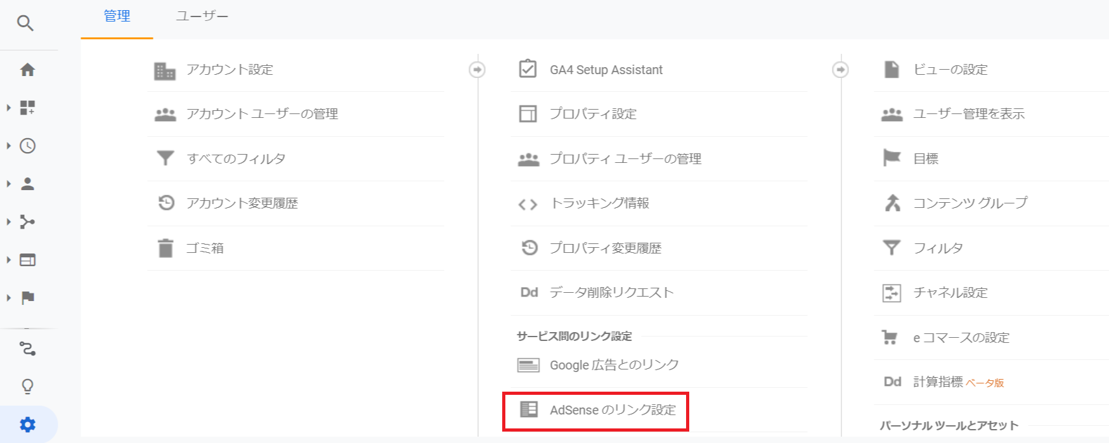Click the Google Ads link icon
1109x443 pixels.
[528, 365]
